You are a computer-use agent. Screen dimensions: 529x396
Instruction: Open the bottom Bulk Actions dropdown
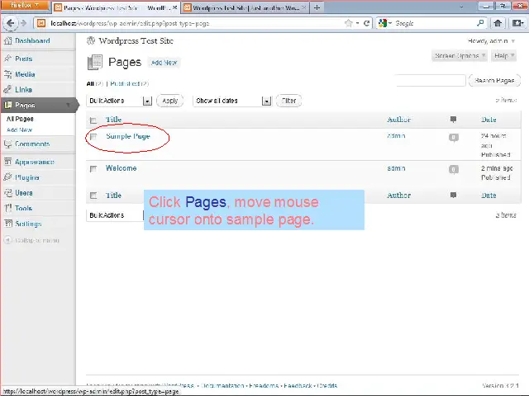(115, 215)
